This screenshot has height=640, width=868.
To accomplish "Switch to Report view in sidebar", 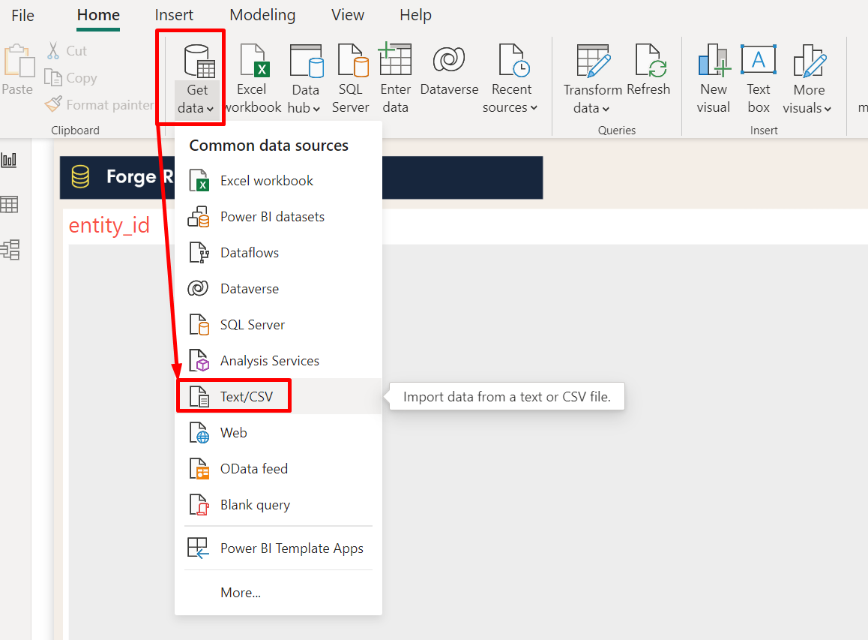I will point(10,159).
